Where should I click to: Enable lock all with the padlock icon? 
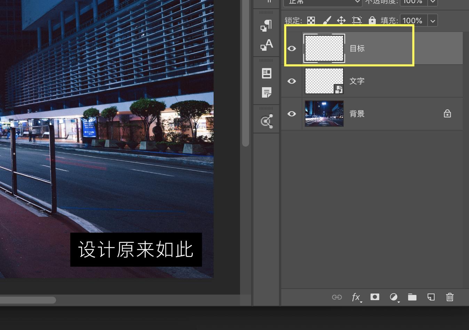click(x=372, y=20)
